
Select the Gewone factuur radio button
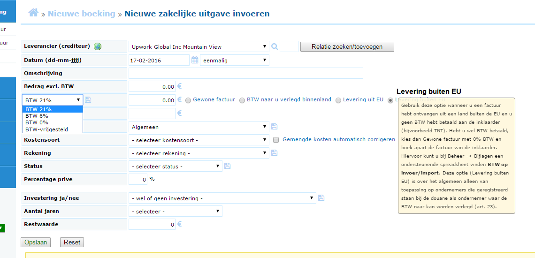(x=188, y=100)
